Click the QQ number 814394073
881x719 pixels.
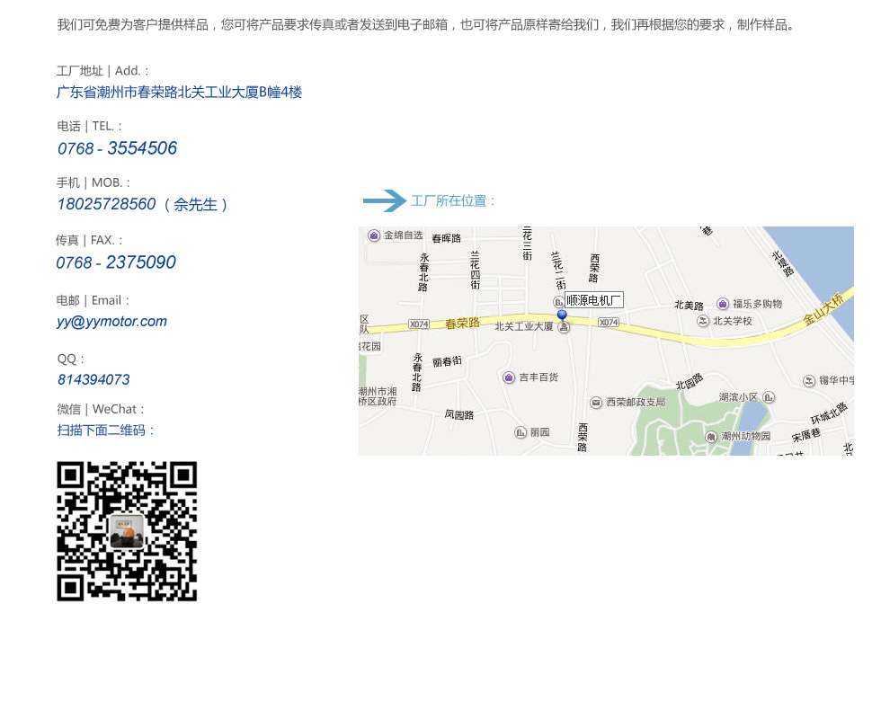click(93, 379)
